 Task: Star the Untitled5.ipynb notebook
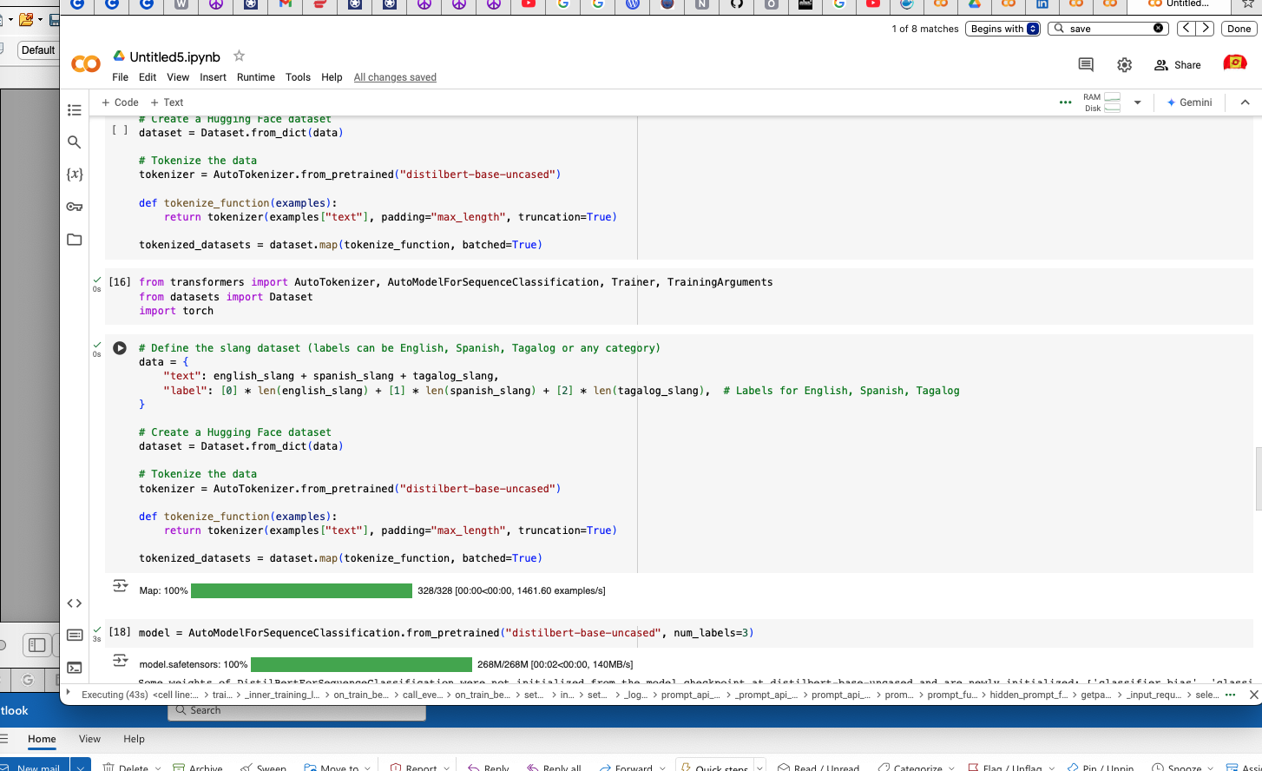[238, 56]
